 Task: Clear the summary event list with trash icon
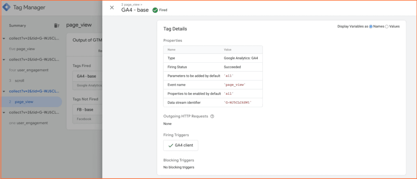click(x=57, y=25)
